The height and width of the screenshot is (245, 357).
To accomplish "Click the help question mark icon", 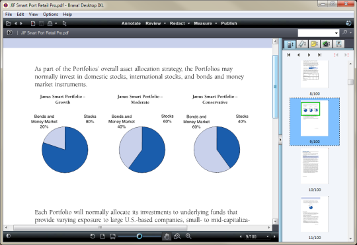I will 9,32.
